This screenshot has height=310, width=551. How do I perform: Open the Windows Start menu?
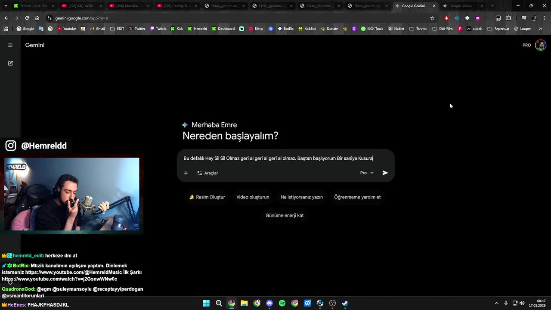(x=206, y=303)
